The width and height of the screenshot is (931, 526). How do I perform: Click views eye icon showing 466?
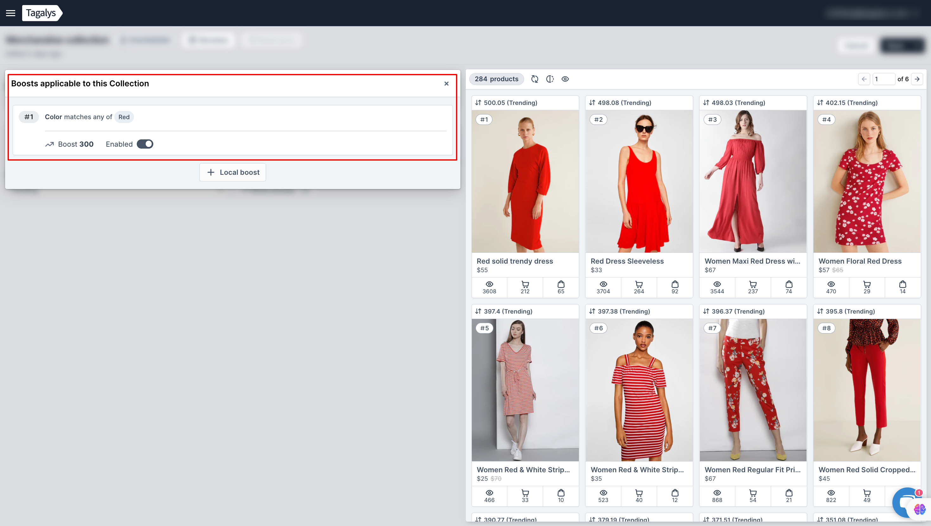point(489,493)
